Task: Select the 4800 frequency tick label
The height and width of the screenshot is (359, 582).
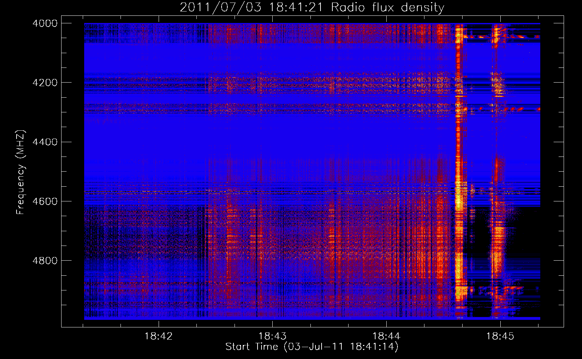Action: pyautogui.click(x=45, y=261)
